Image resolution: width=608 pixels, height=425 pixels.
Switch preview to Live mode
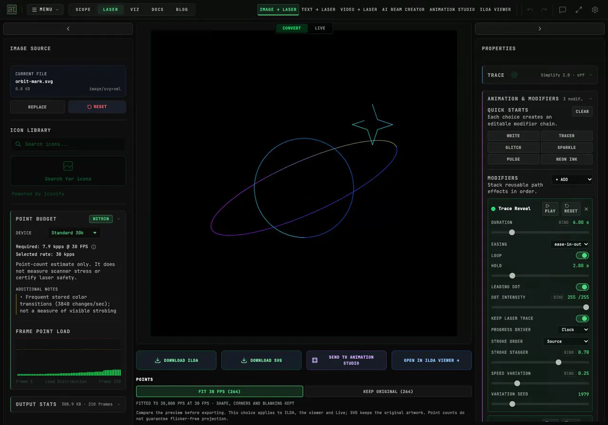coord(320,28)
